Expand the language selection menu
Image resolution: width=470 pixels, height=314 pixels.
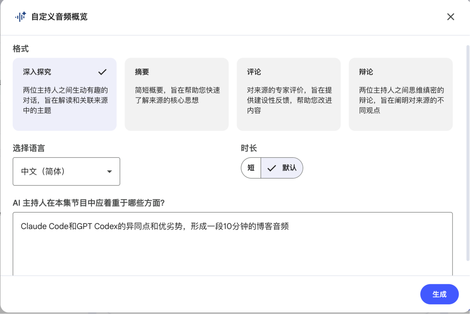[66, 171]
